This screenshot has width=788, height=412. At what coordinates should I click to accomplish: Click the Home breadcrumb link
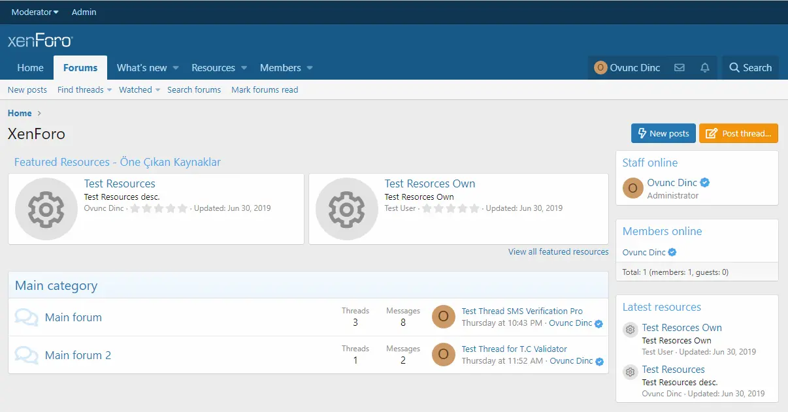pos(20,114)
